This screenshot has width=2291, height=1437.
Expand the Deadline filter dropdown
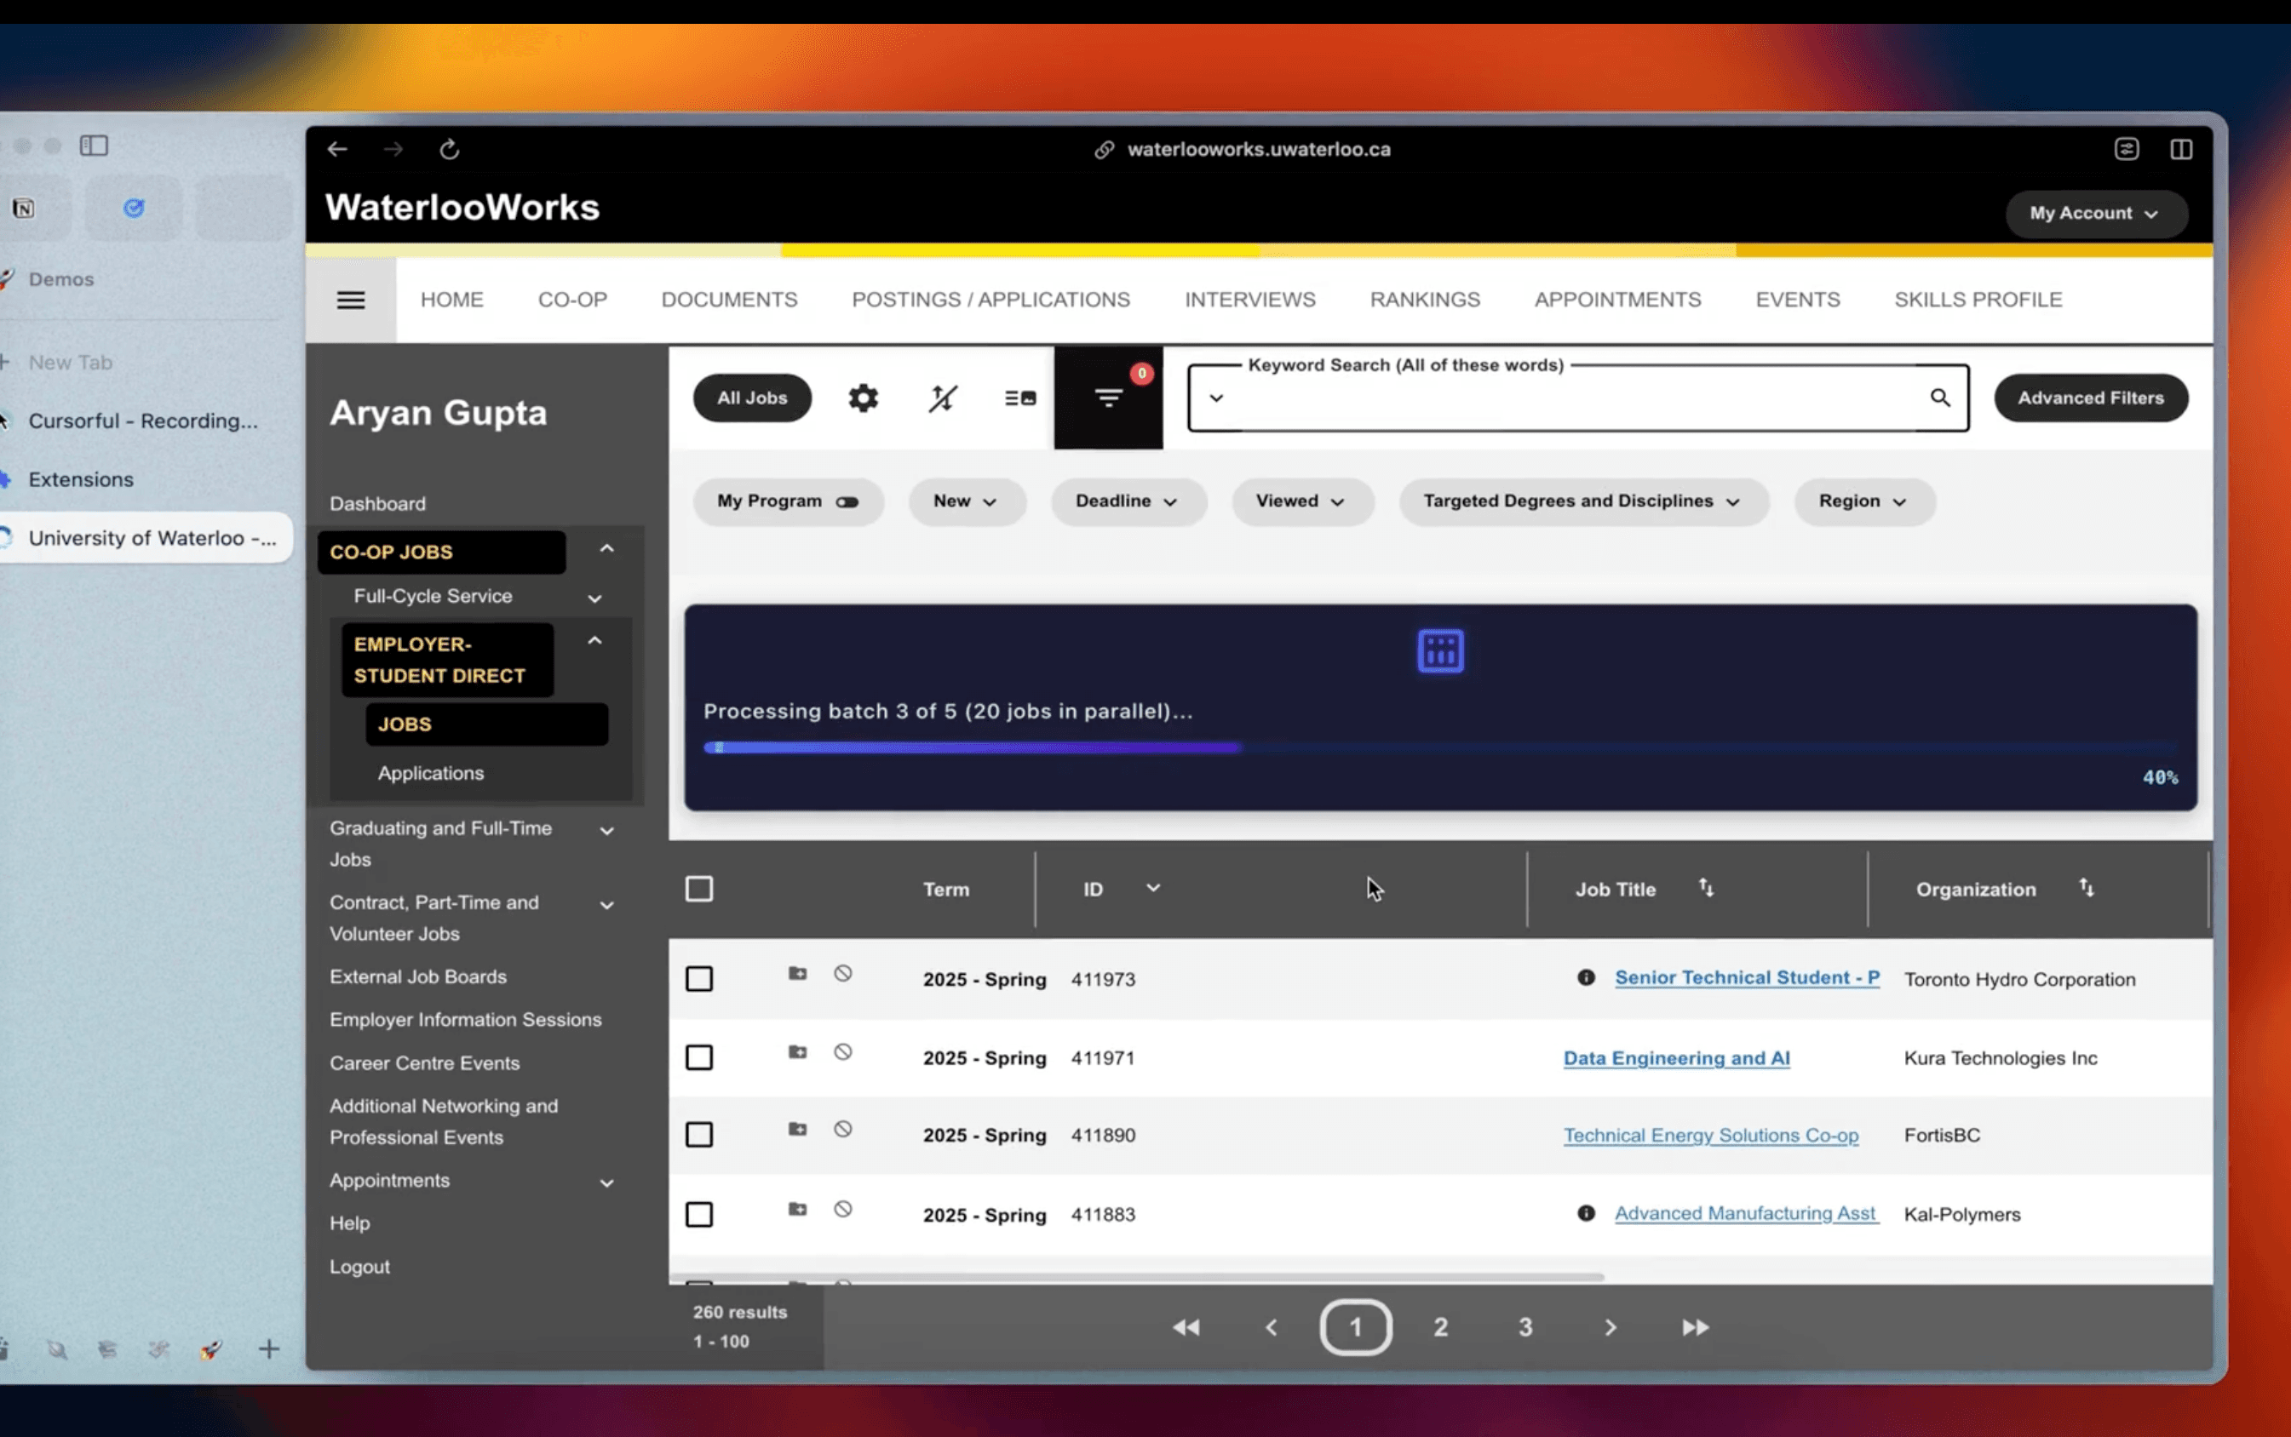(x=1128, y=501)
